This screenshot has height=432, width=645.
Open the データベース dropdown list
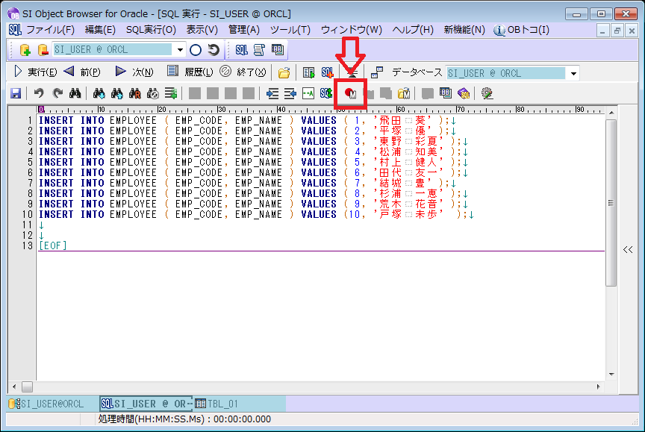573,73
